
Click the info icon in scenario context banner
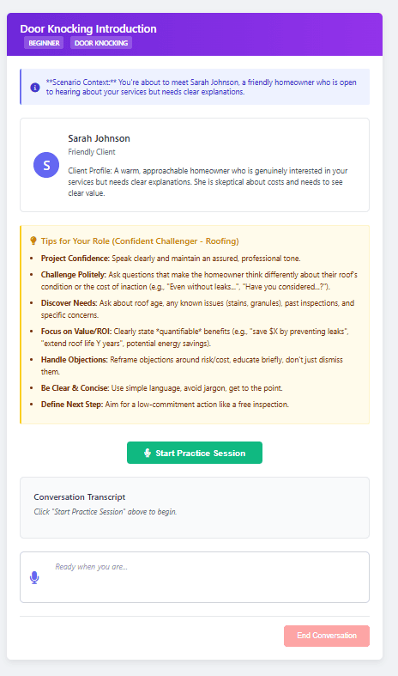[35, 87]
